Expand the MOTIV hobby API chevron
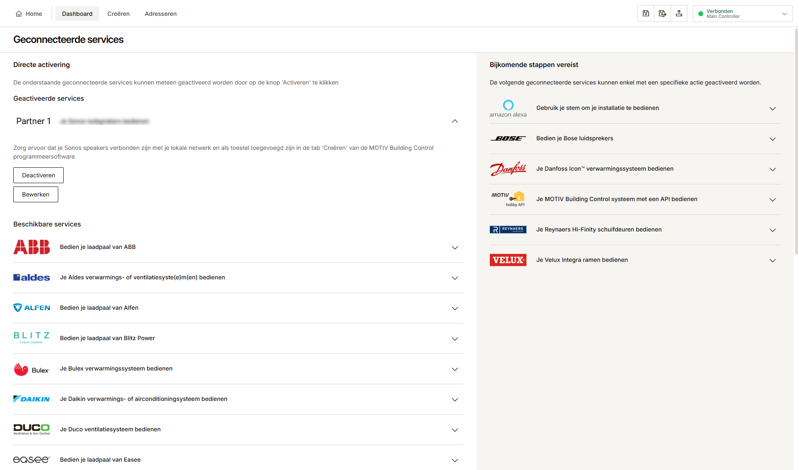 click(772, 200)
